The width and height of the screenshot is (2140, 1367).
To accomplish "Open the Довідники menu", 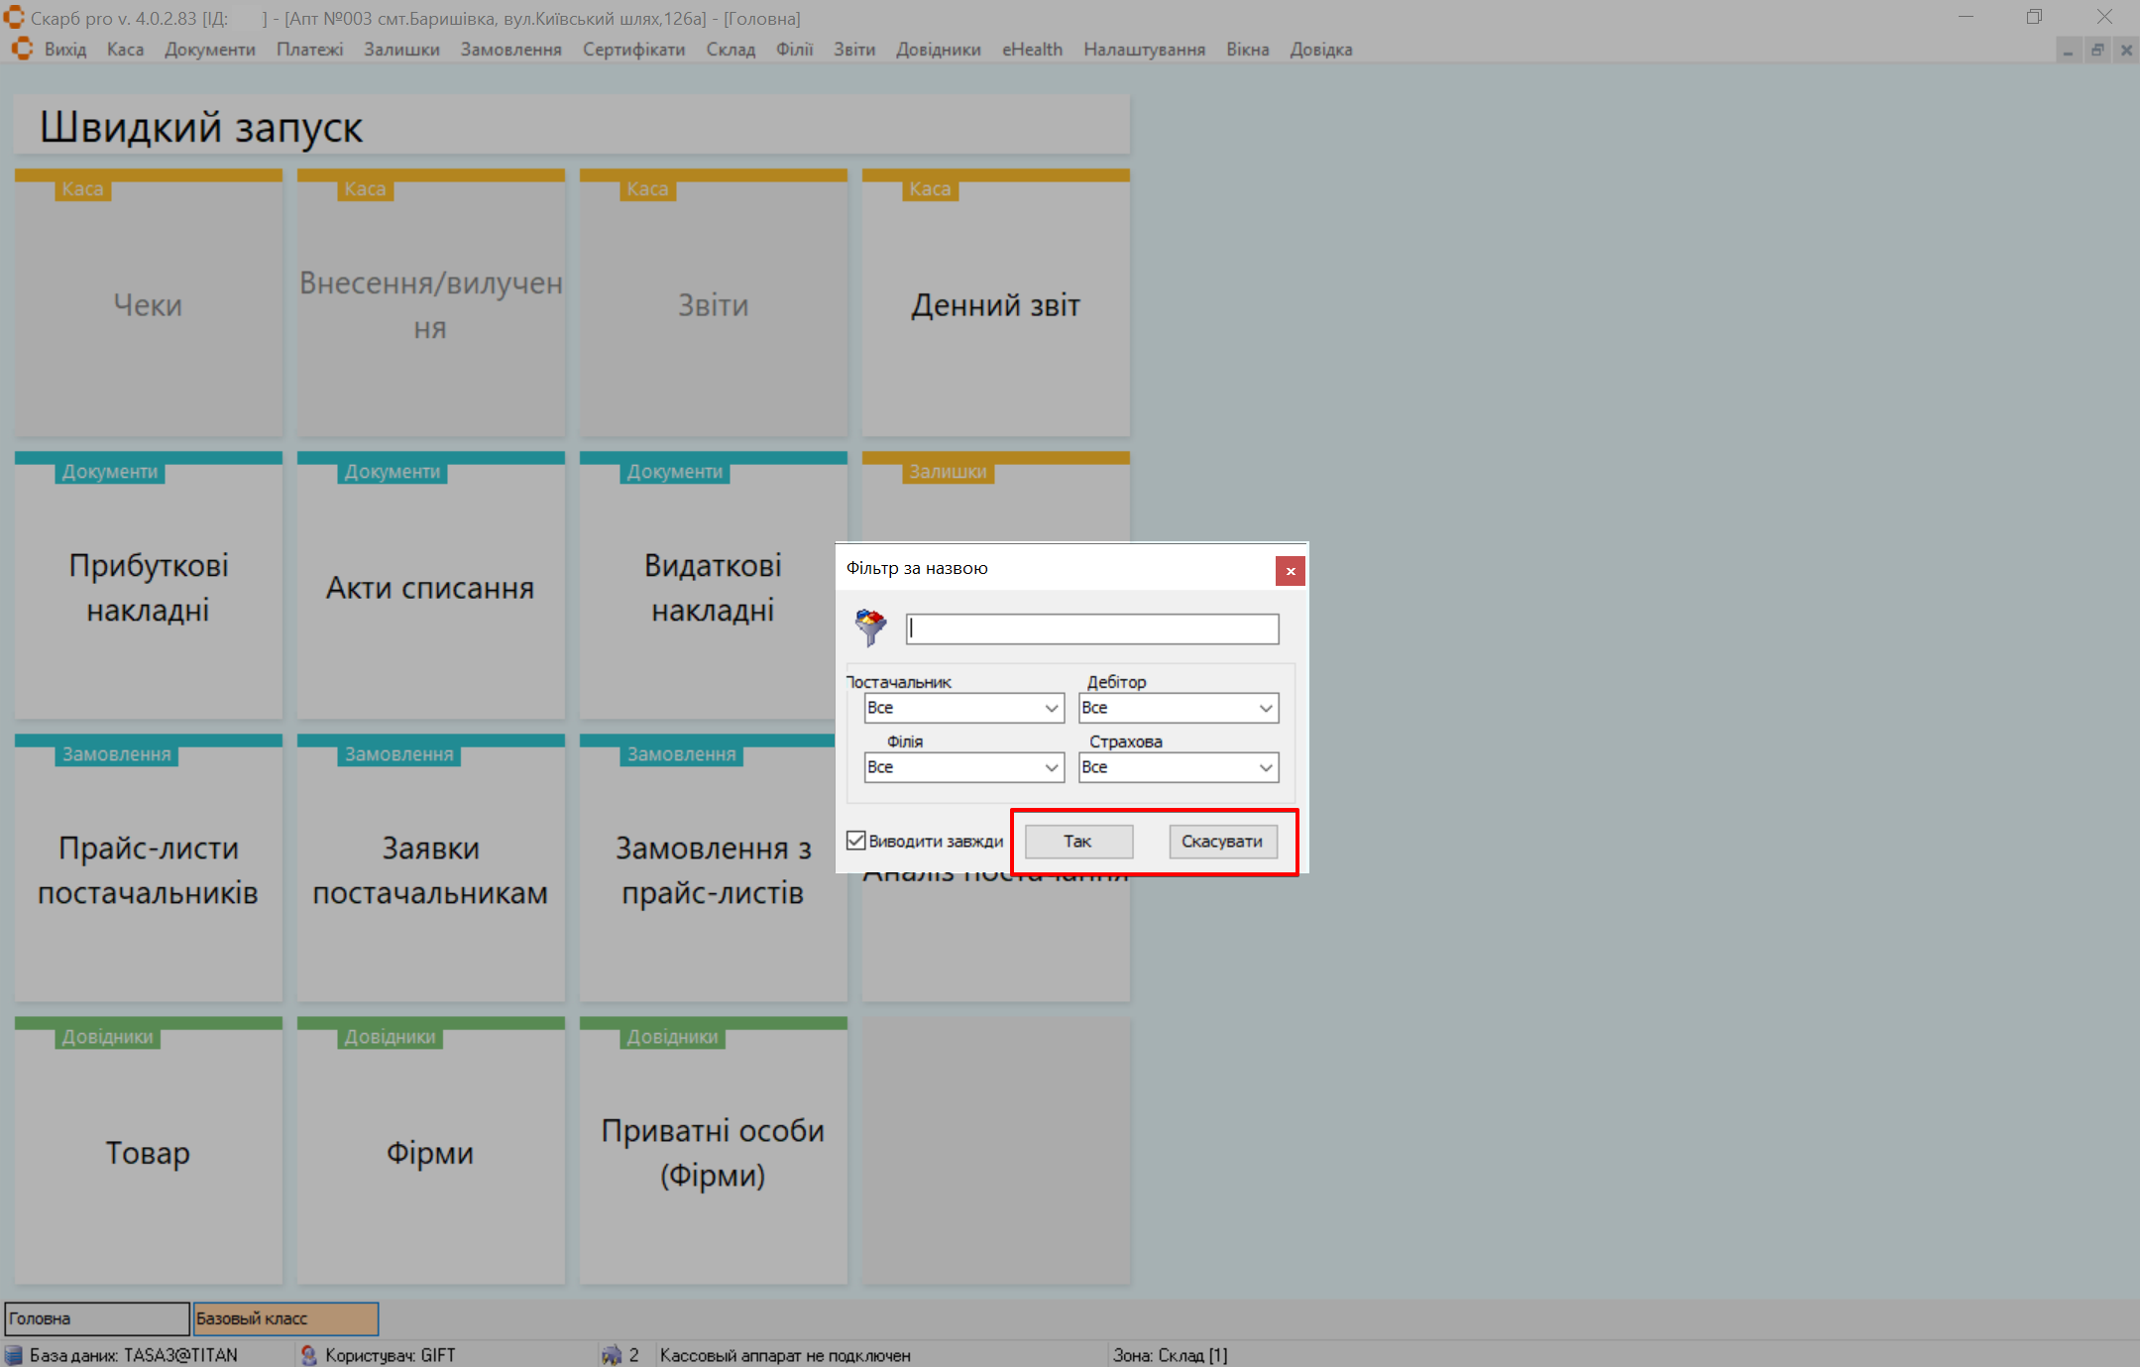I will tap(938, 50).
